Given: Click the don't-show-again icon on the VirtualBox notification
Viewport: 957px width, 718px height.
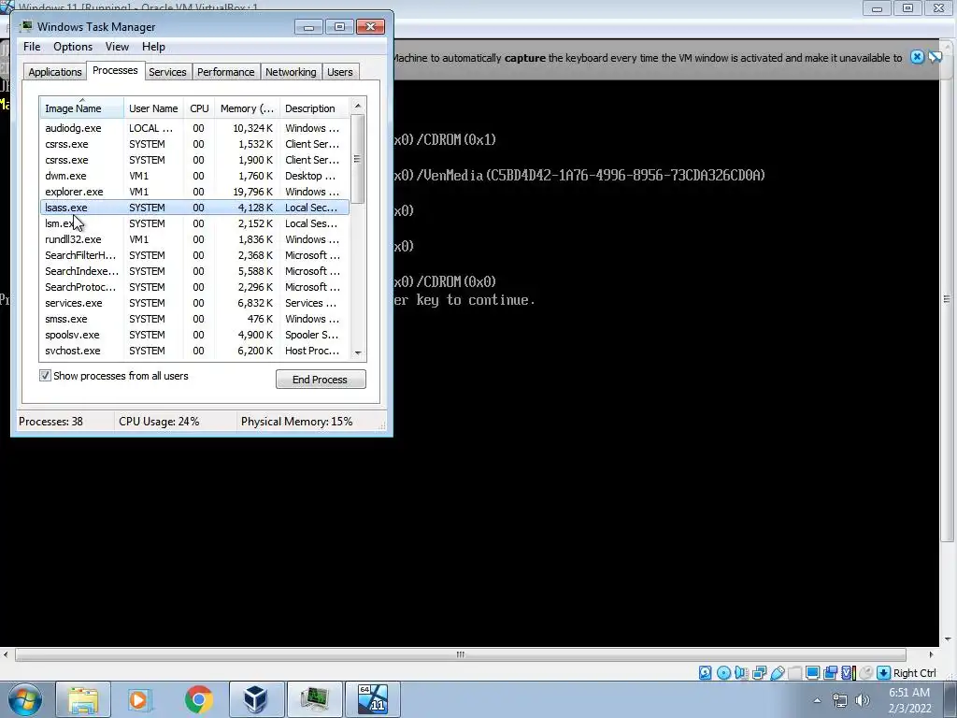Looking at the screenshot, I should coord(935,57).
